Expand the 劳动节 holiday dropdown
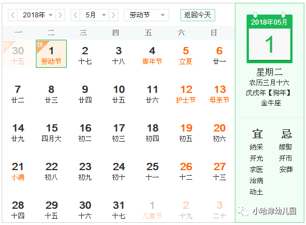This screenshot has width=306, height=225. click(147, 15)
